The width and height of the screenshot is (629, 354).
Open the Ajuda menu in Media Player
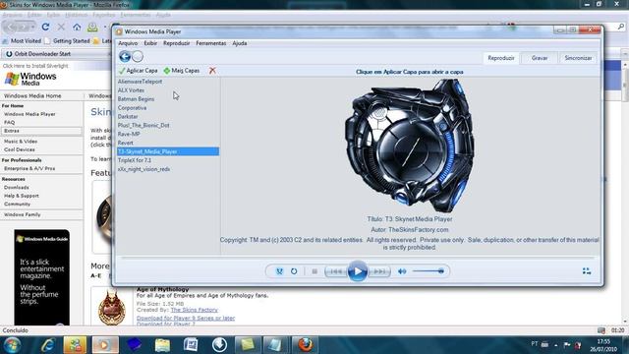tap(240, 43)
